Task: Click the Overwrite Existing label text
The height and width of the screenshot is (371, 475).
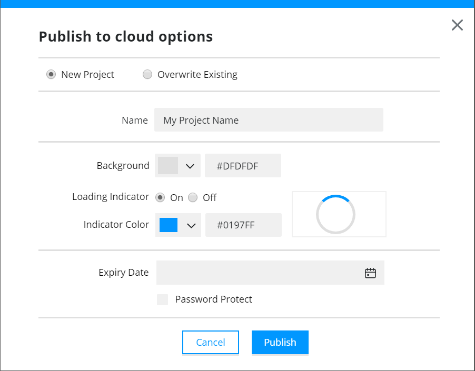Action: (x=197, y=74)
